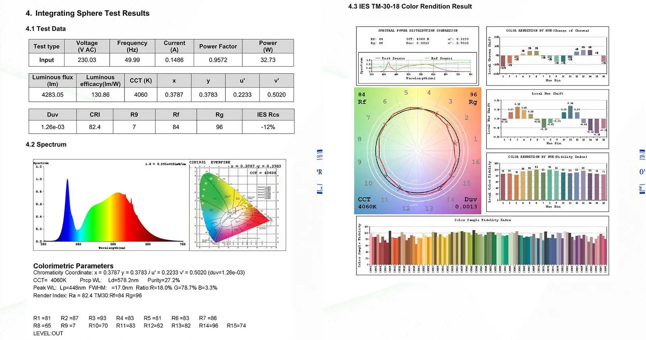The width and height of the screenshot is (646, 340).
Task: Select the "R11=83" value
Action: point(126,326)
